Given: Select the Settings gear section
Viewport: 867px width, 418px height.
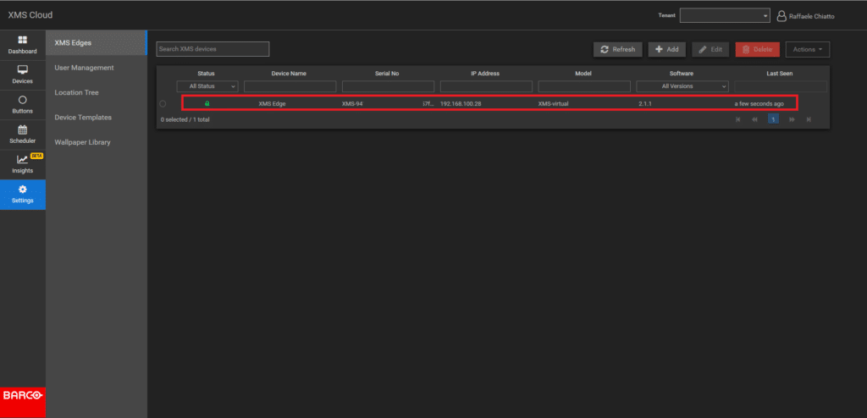Looking at the screenshot, I should (x=23, y=195).
